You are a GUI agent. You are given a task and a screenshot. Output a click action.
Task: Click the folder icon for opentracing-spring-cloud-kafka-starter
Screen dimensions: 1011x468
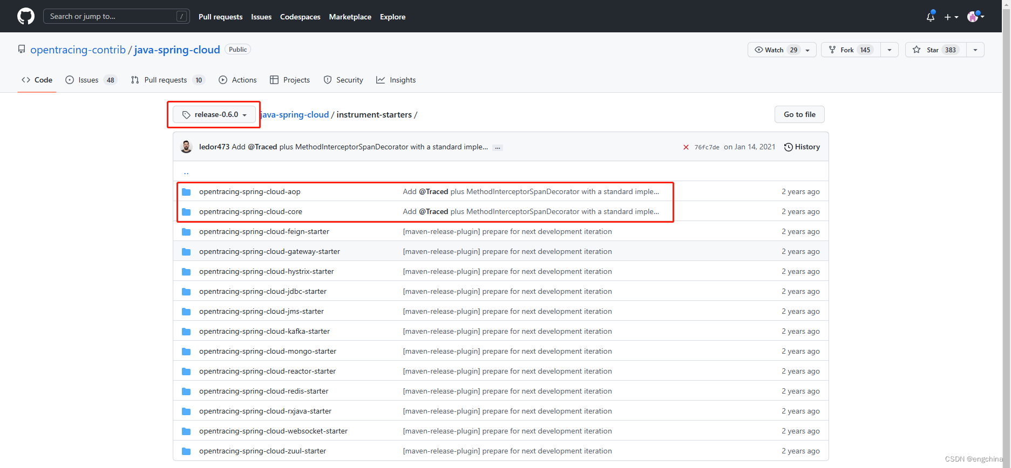[186, 331]
